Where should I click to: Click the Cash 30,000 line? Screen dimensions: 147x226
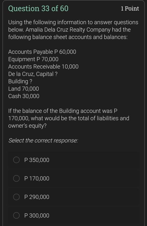[24, 96]
